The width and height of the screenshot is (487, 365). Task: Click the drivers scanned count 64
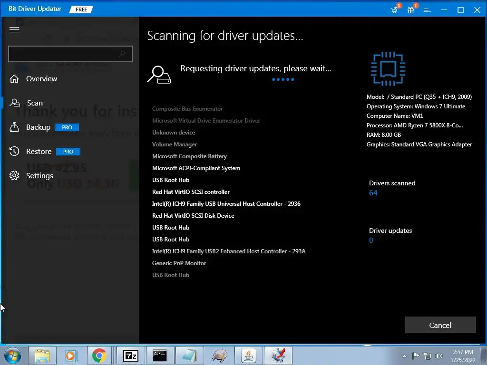[373, 193]
